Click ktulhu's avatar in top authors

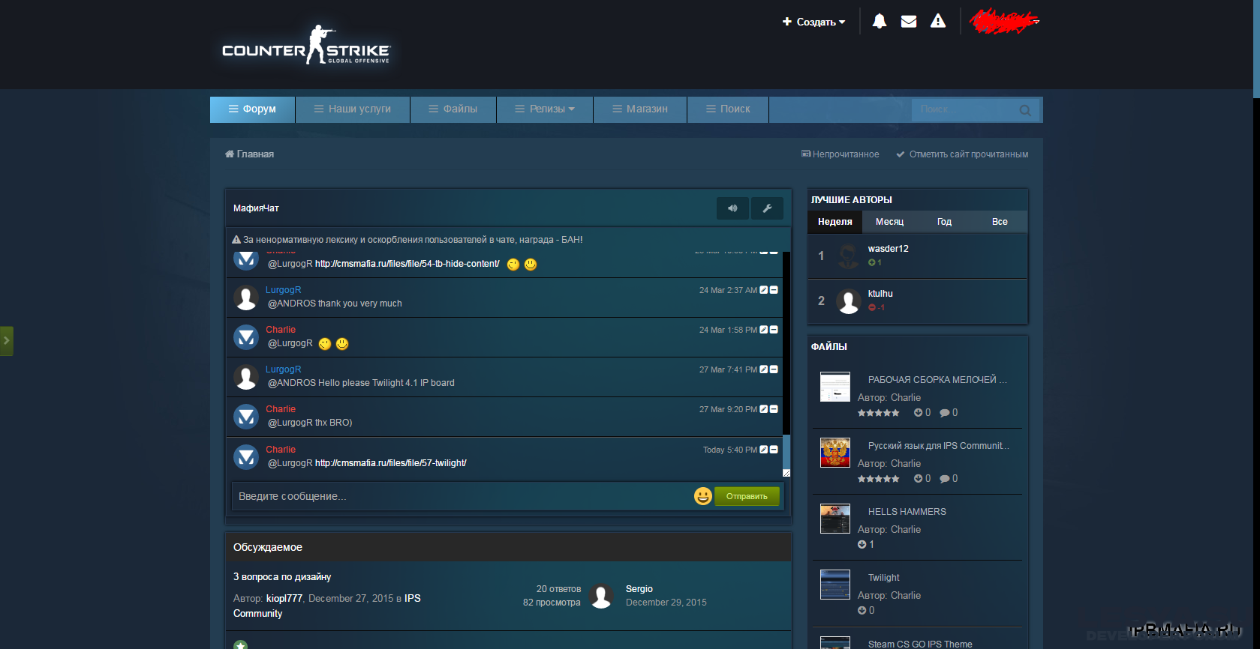click(x=849, y=301)
